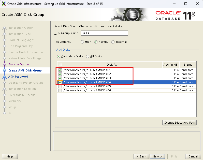The height and width of the screenshot is (160, 203).
Task: Click the Size (in MB) column header
Action: pyautogui.click(x=171, y=65)
